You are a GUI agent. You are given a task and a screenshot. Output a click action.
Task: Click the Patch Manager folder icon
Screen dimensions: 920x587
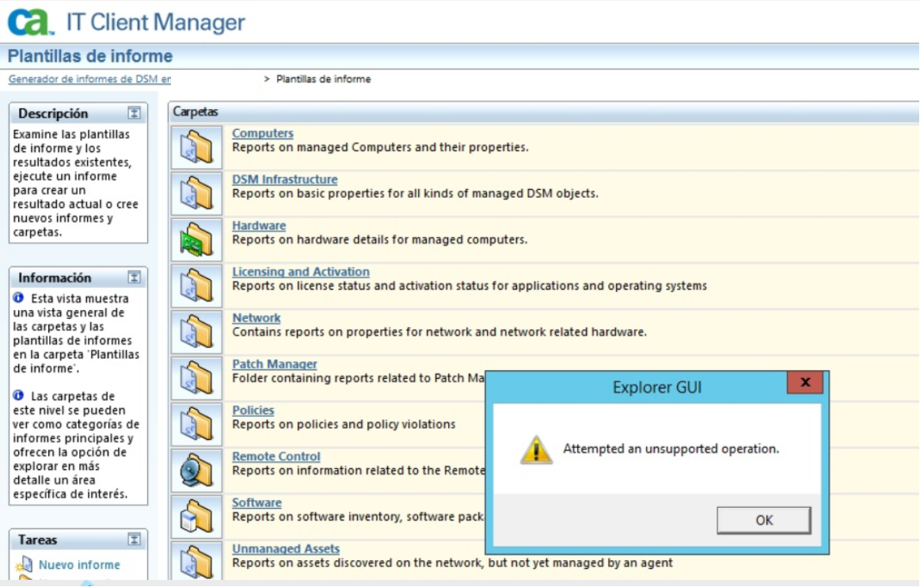[196, 378]
